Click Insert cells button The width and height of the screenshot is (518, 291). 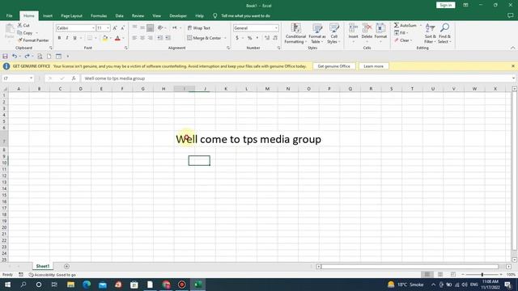353,33
